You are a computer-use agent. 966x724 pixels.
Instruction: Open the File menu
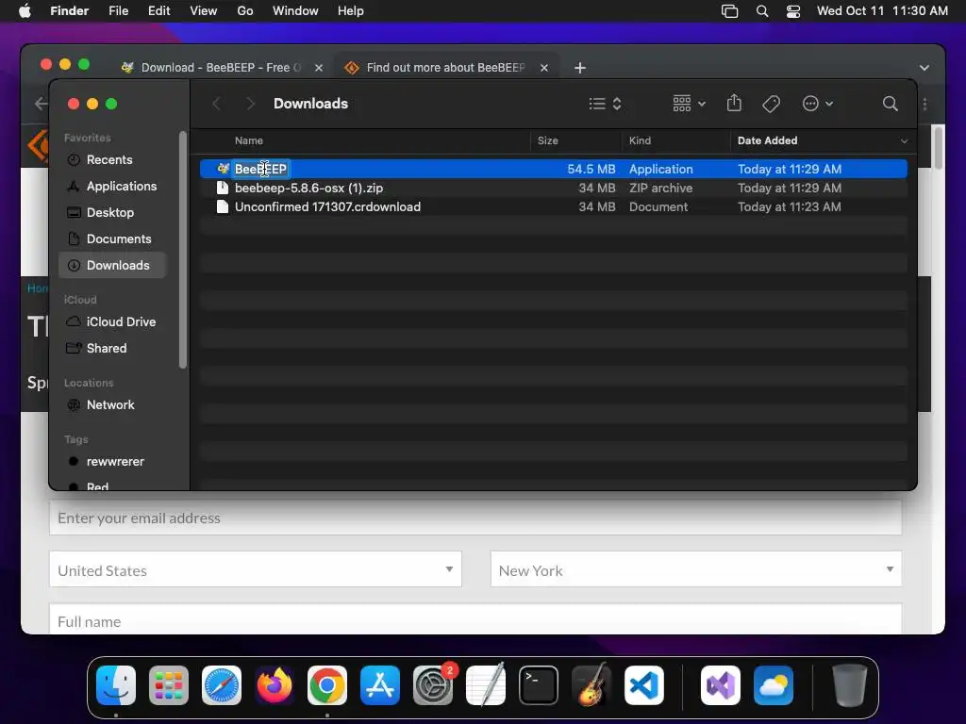pyautogui.click(x=118, y=11)
